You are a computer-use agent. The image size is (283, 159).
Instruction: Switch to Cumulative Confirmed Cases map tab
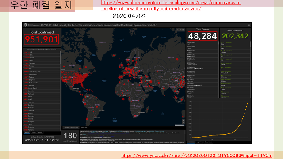click(x=71, y=128)
